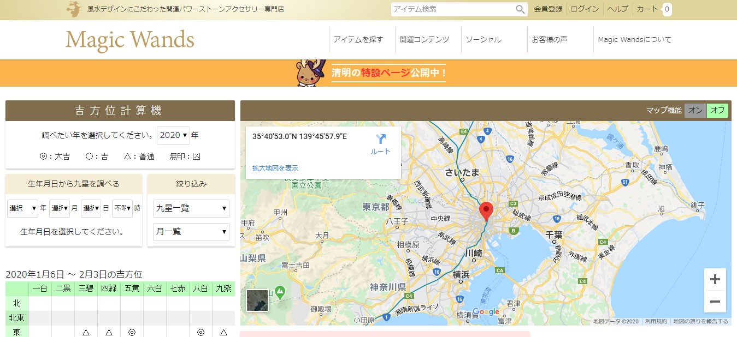
Task: Click the 七赤 column header
Action: coord(178,289)
